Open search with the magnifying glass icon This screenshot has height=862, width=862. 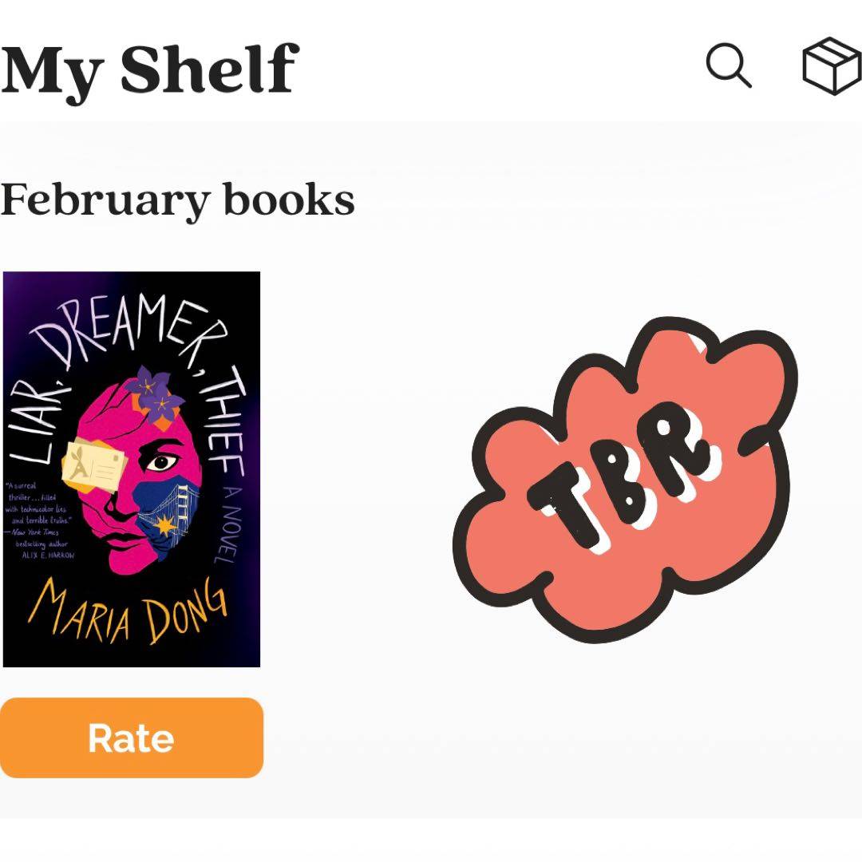729,65
